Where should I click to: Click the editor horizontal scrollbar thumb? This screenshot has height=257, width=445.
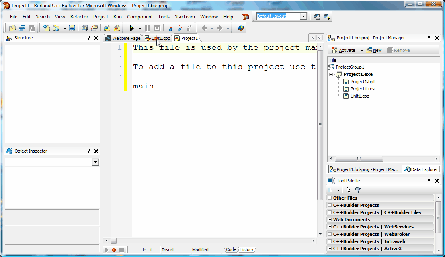[x=113, y=241]
